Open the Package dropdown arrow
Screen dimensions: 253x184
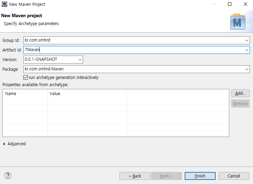(x=247, y=69)
